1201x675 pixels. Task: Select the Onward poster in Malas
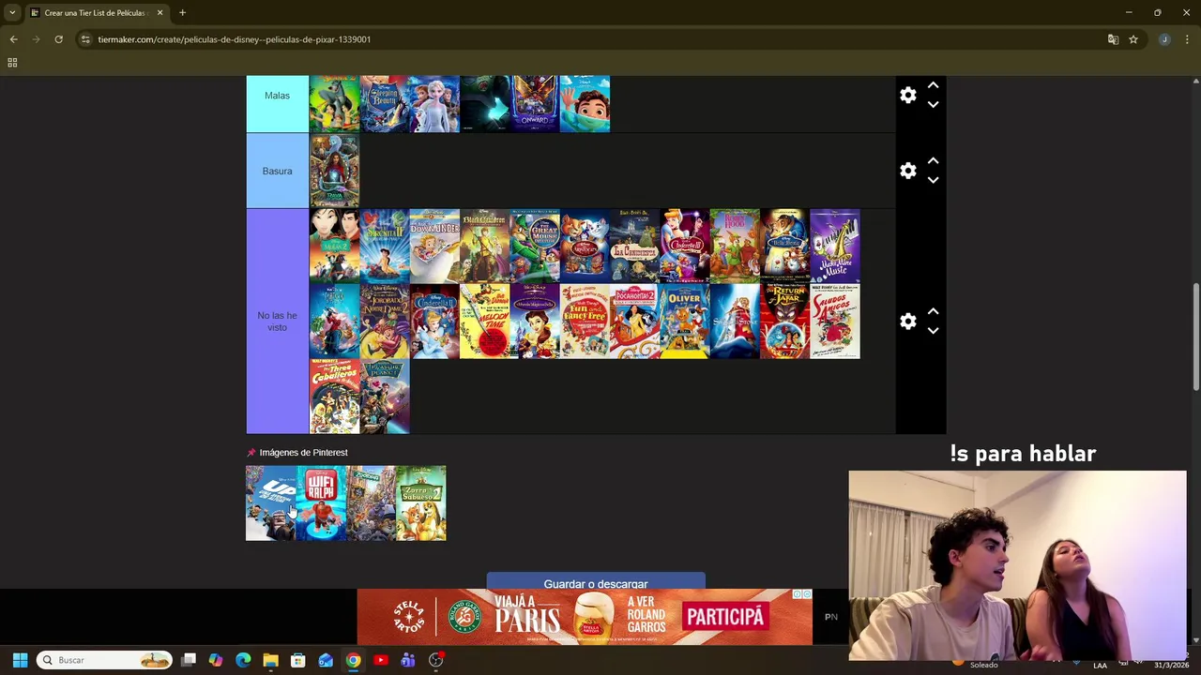[534, 104]
